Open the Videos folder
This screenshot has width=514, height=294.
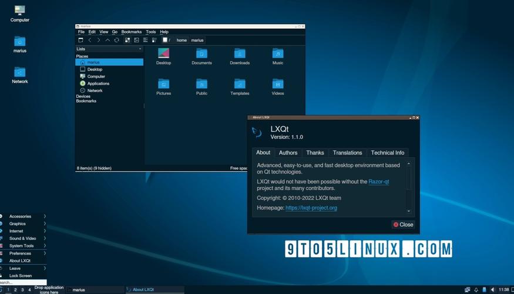coord(278,87)
